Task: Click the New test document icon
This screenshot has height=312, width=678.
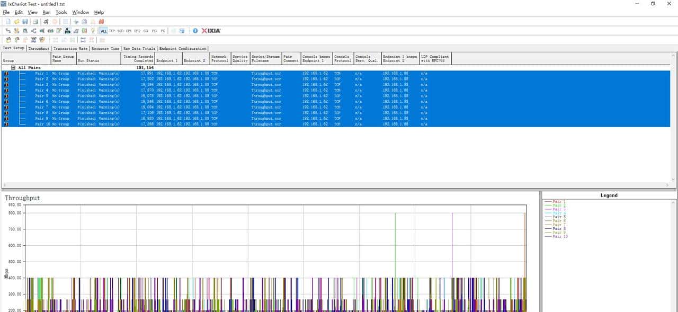Action: (8, 22)
